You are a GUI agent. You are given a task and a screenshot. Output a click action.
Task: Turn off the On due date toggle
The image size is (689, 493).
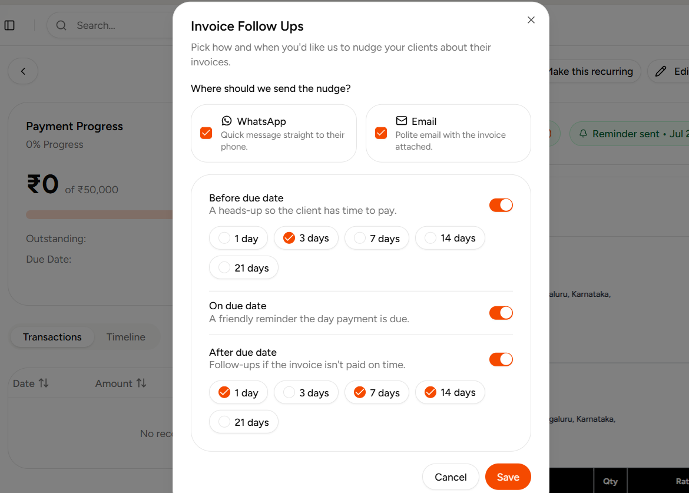pos(501,313)
